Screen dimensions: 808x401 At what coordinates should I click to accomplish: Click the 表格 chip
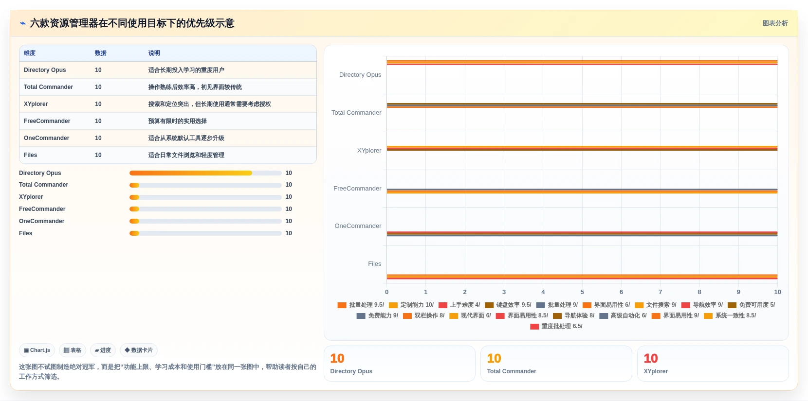pyautogui.click(x=73, y=350)
